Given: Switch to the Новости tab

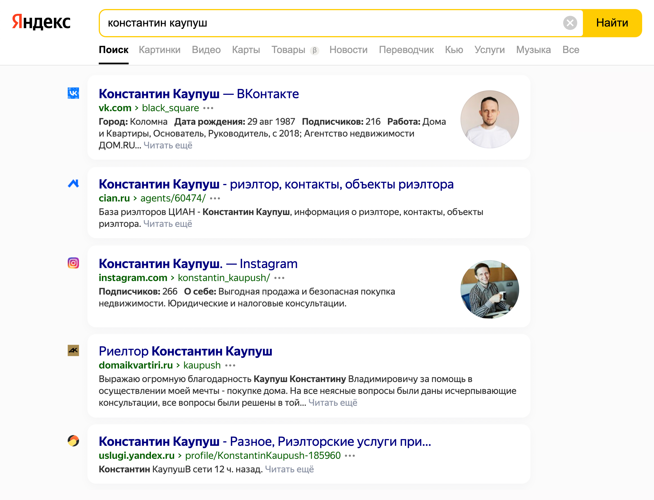Looking at the screenshot, I should click(x=348, y=50).
